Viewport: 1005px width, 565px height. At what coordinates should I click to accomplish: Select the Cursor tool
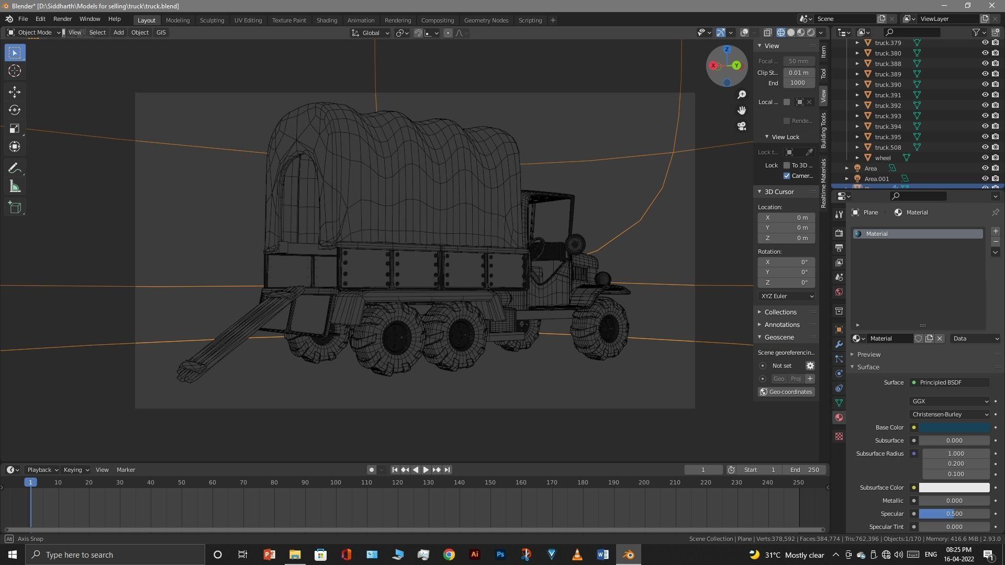click(15, 71)
